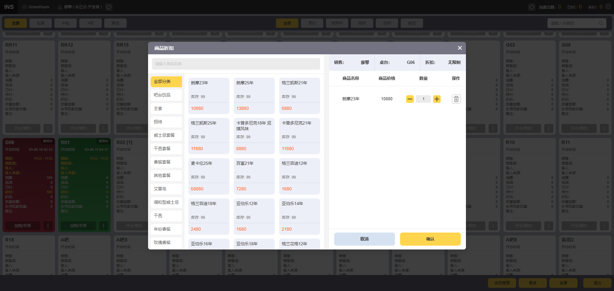Open more options menu on G03 table card

tap(549, 128)
